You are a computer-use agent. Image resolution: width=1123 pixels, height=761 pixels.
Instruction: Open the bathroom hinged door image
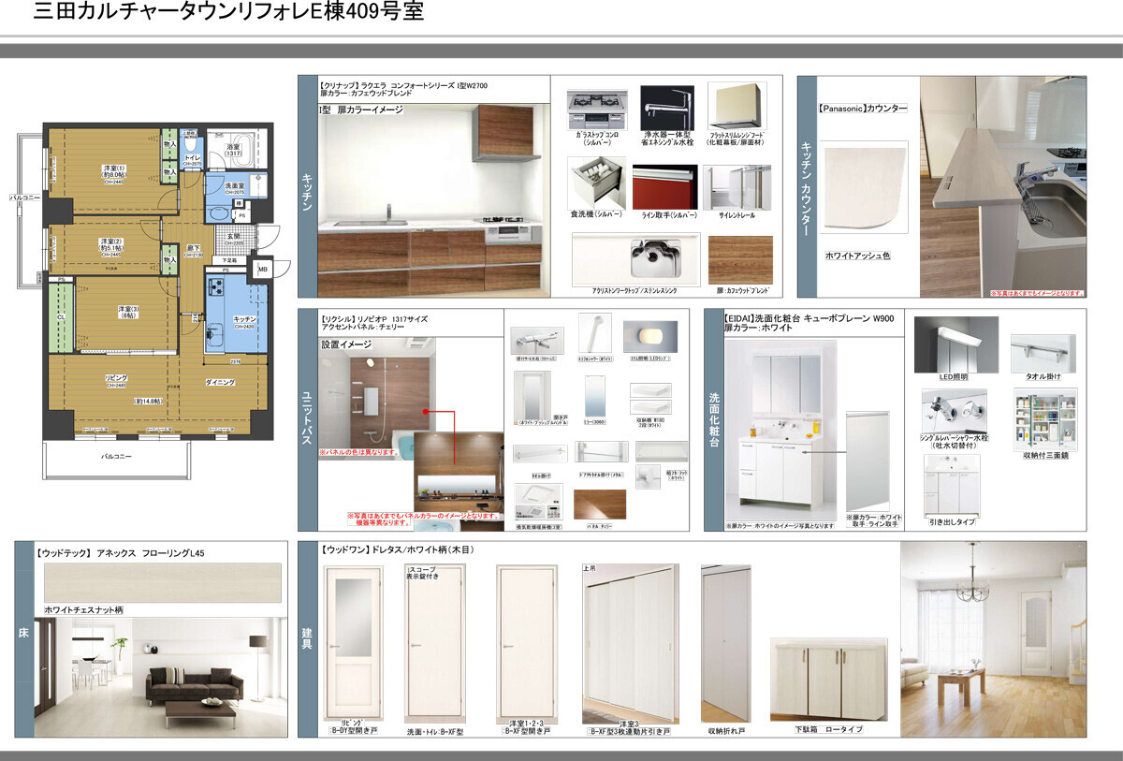point(532,396)
